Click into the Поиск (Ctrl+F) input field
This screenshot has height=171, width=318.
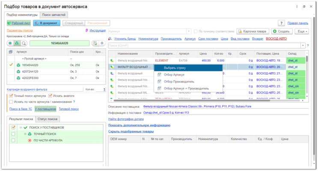205,46
